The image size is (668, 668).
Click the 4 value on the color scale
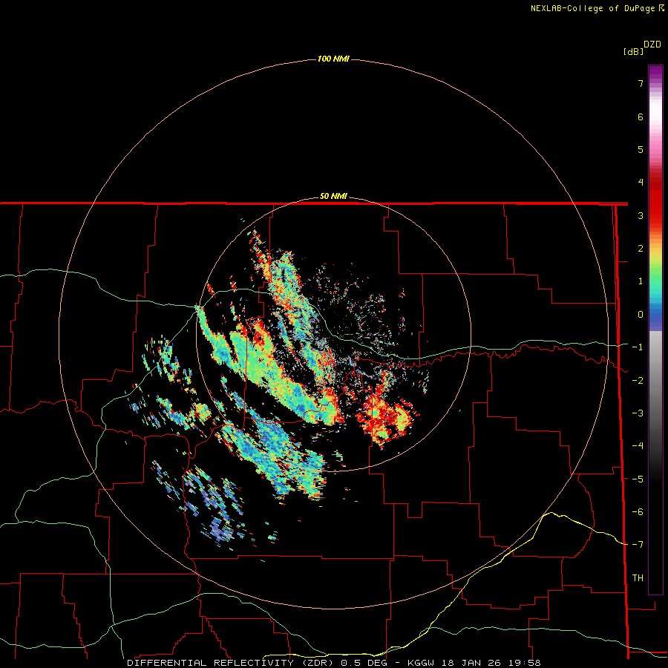coord(641,183)
